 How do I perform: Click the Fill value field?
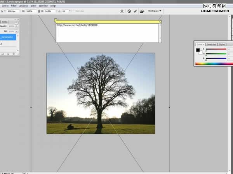(11, 31)
